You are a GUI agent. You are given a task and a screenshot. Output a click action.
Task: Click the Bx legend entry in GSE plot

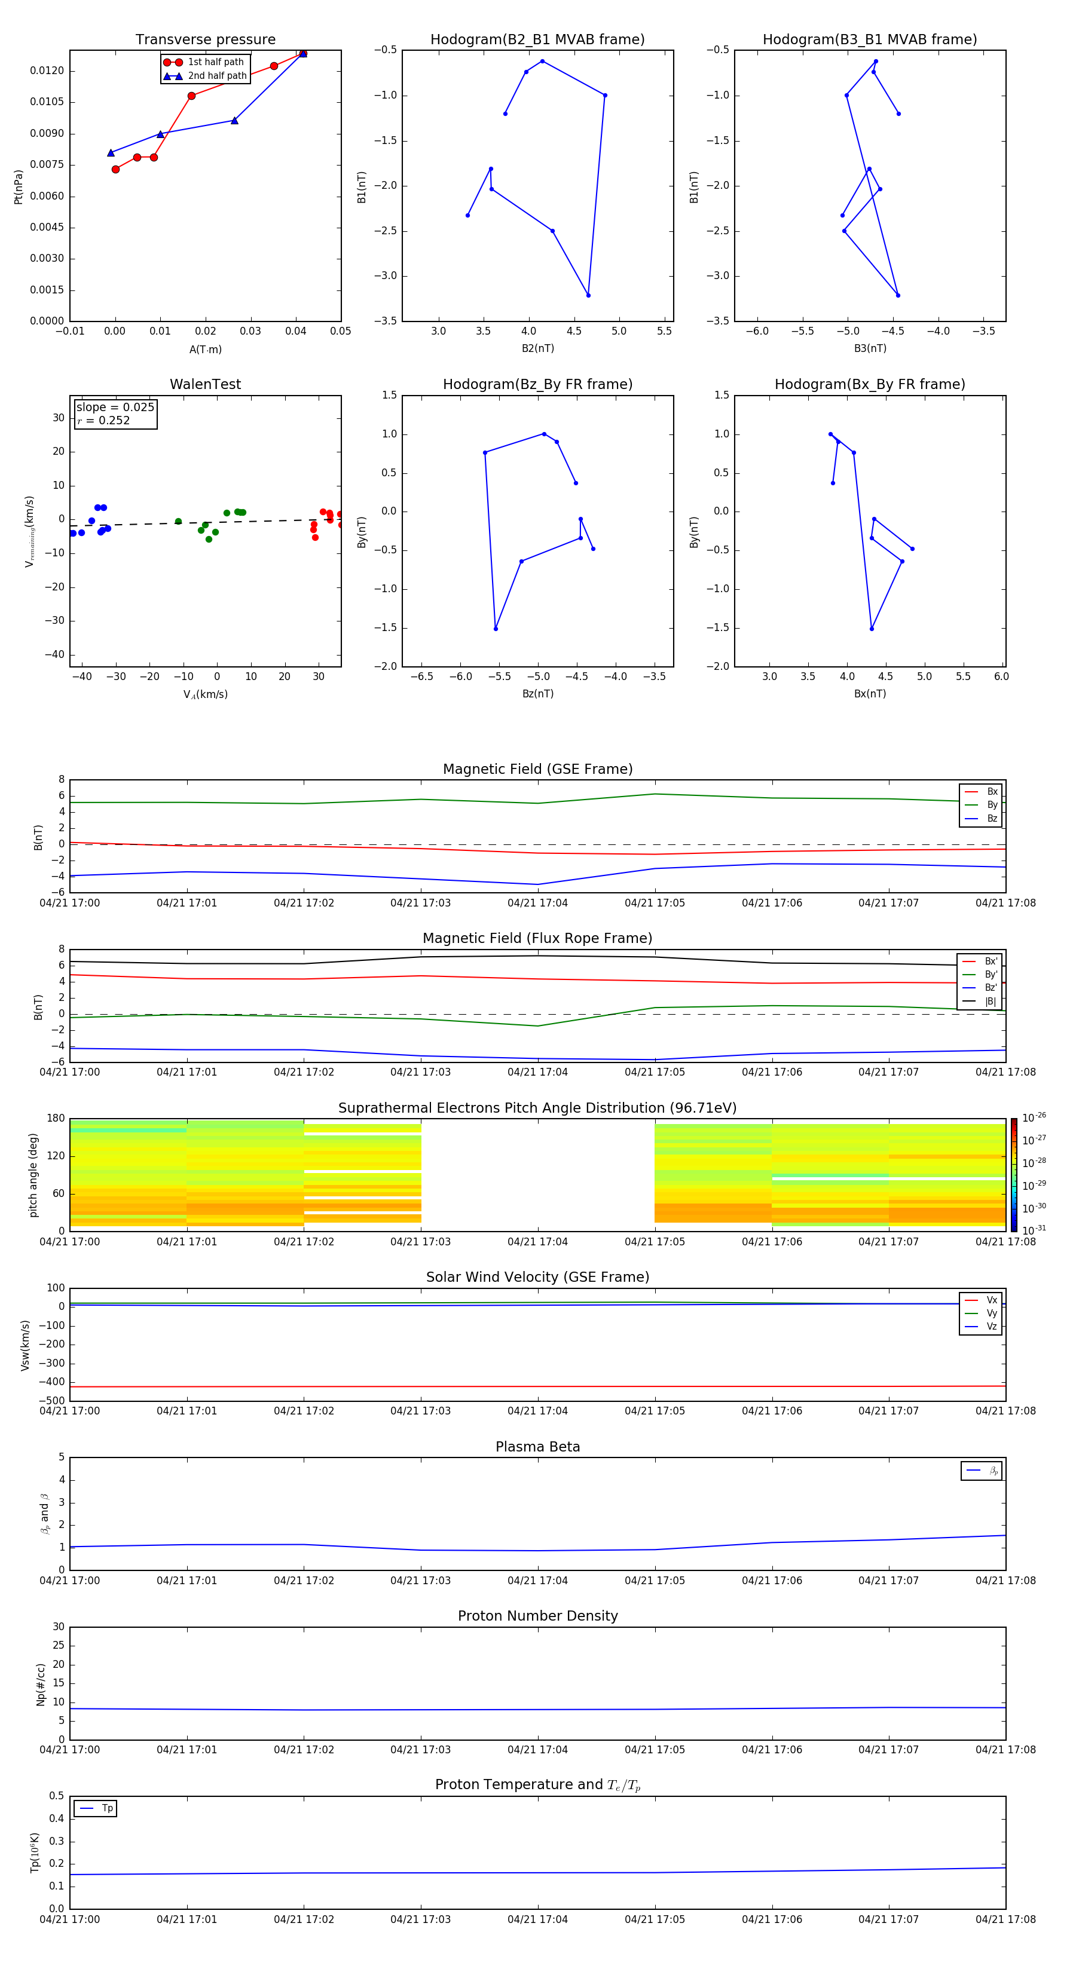(981, 792)
